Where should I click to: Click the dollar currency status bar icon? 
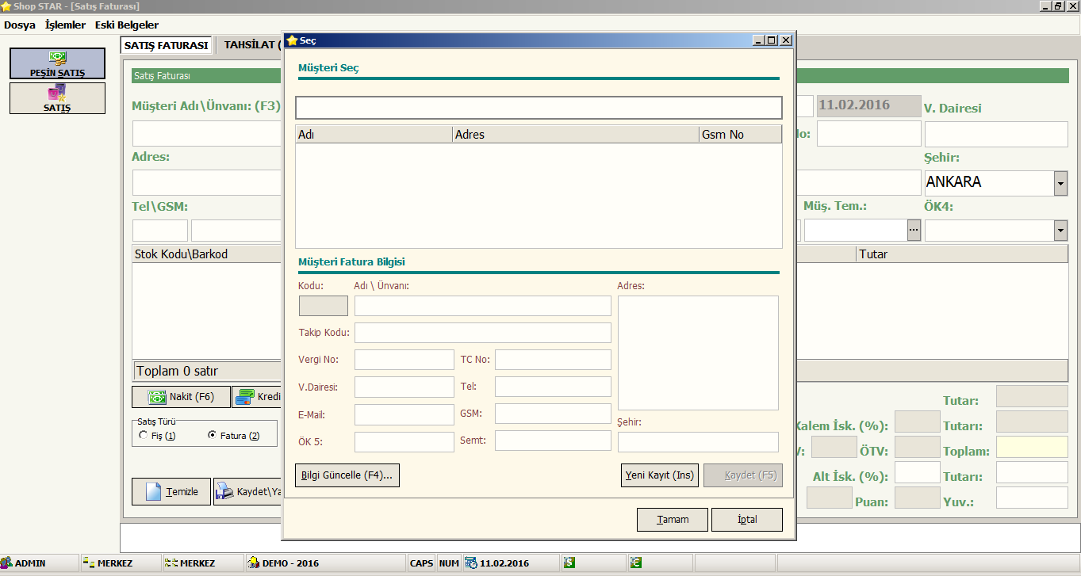[x=569, y=563]
